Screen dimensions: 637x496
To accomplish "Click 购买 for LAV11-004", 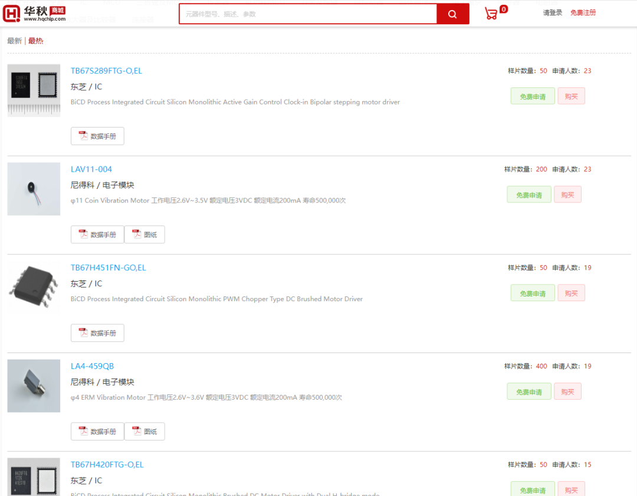I will click(x=567, y=194).
